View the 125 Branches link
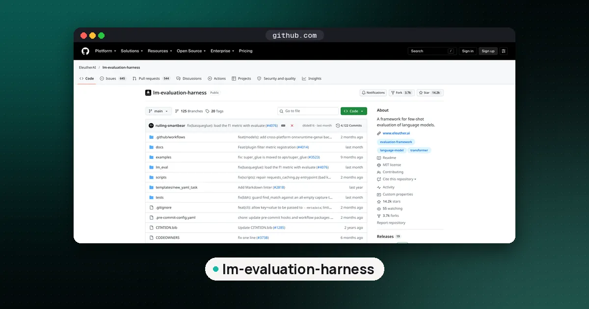This screenshot has width=589, height=309. coord(189,111)
